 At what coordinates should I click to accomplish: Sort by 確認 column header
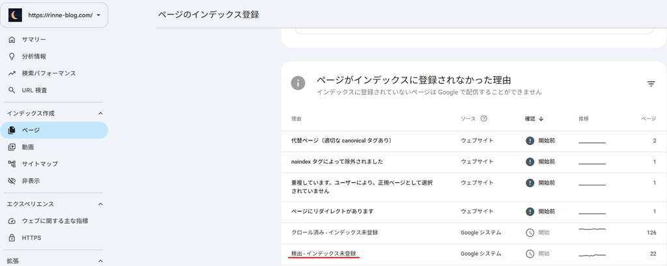click(x=530, y=119)
